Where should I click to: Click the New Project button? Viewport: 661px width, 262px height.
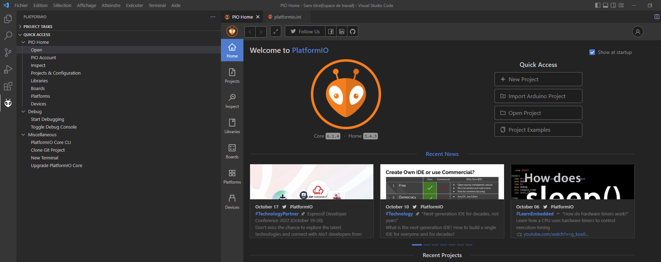coord(538,79)
